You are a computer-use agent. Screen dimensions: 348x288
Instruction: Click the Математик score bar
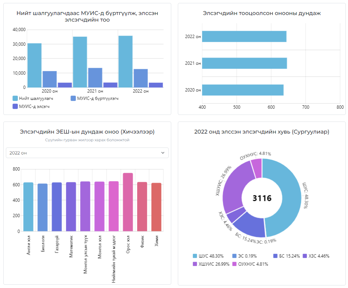[x=71, y=207]
